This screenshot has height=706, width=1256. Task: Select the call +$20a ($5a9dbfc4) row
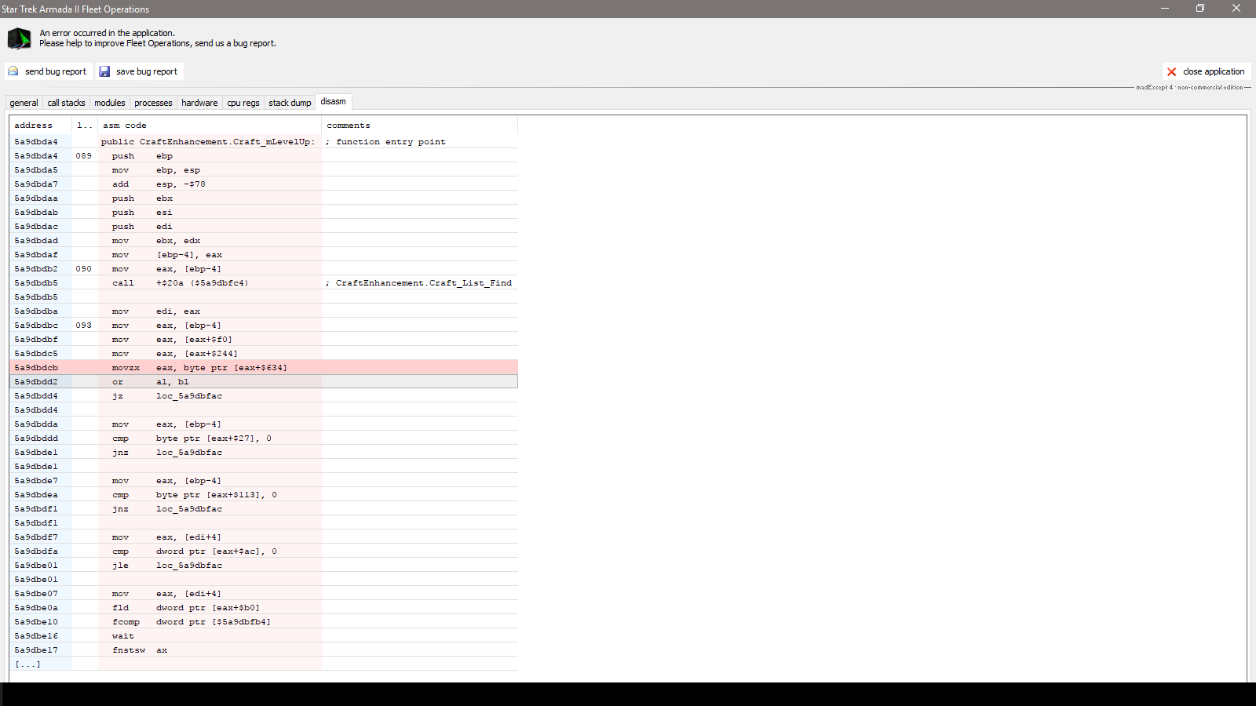click(x=264, y=283)
